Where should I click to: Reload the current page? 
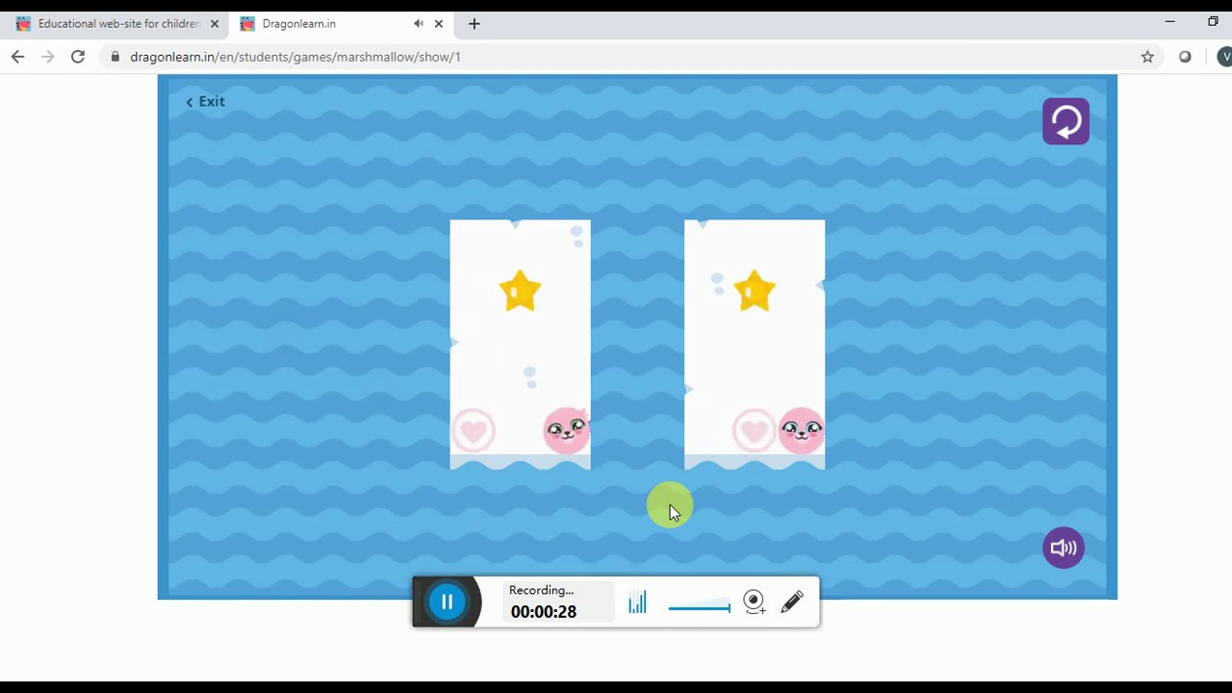[78, 57]
